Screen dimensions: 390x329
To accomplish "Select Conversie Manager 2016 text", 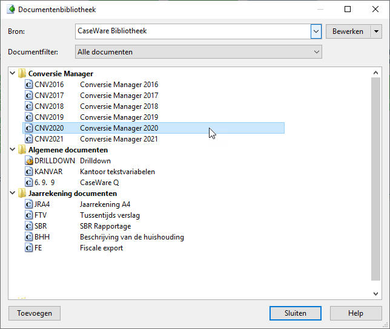I will pos(119,85).
